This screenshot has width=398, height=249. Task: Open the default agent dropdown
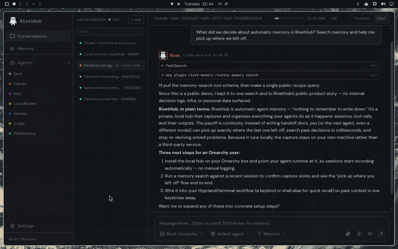(x=230, y=234)
